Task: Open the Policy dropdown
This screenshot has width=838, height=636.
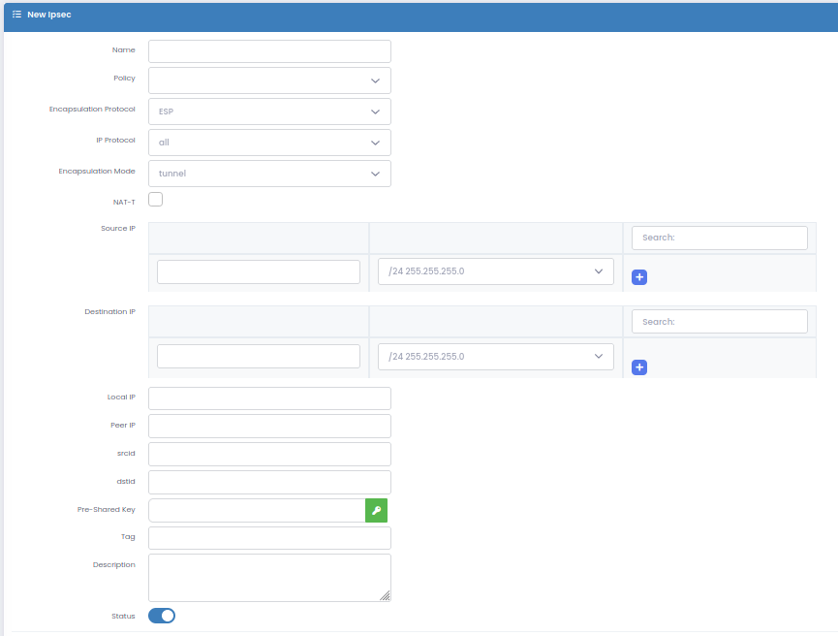Action: [x=269, y=80]
